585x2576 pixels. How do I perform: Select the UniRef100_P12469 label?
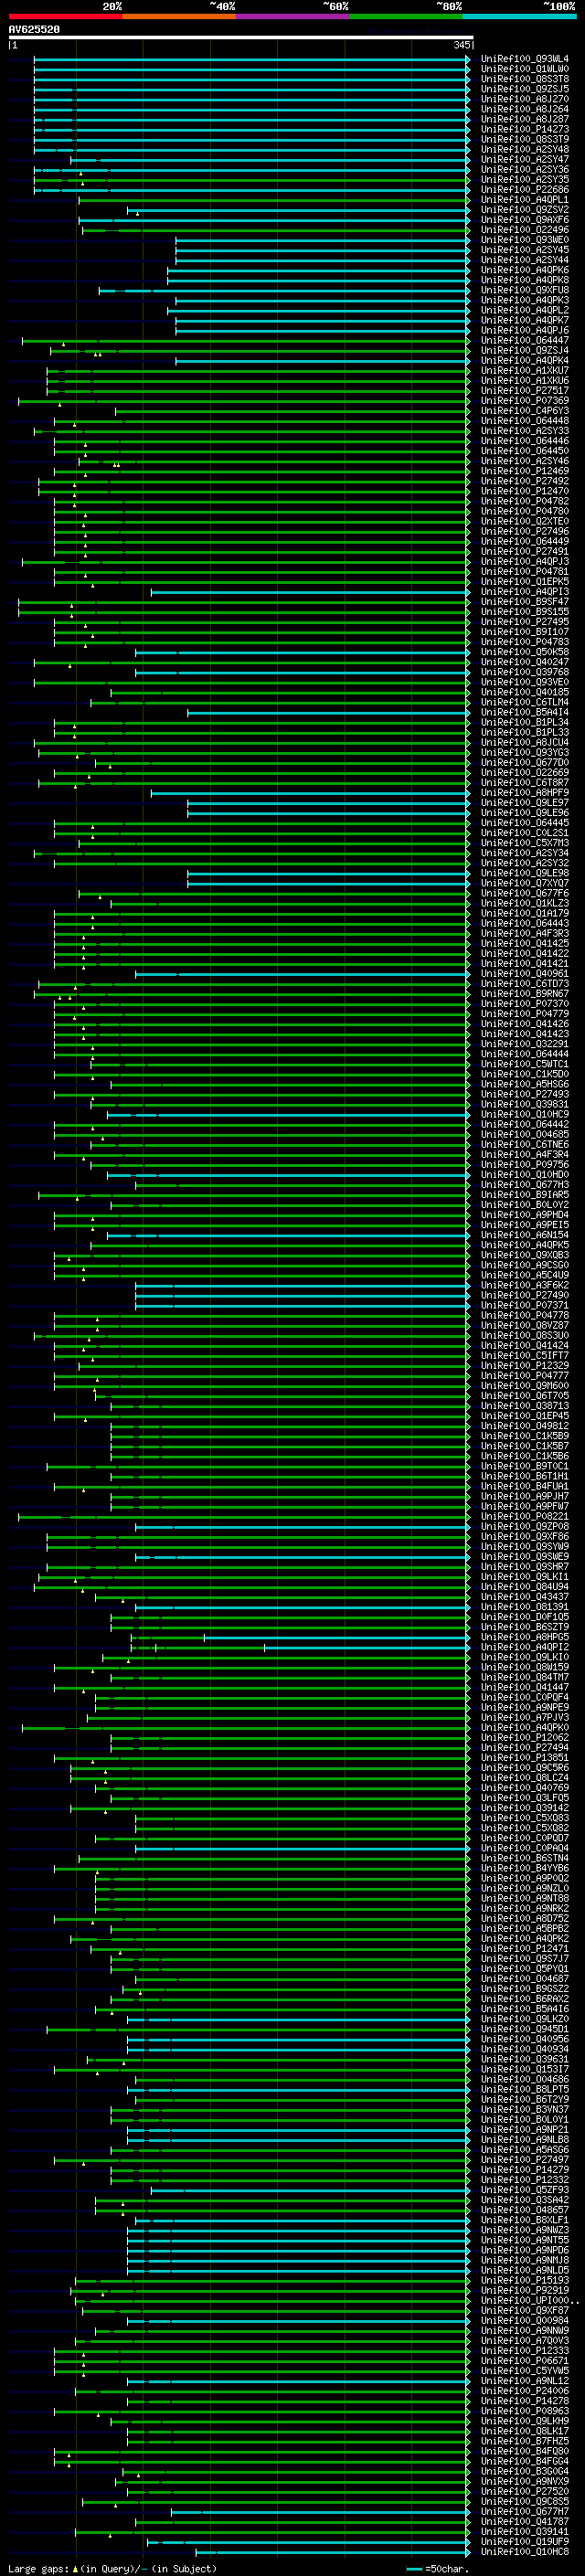(x=524, y=471)
